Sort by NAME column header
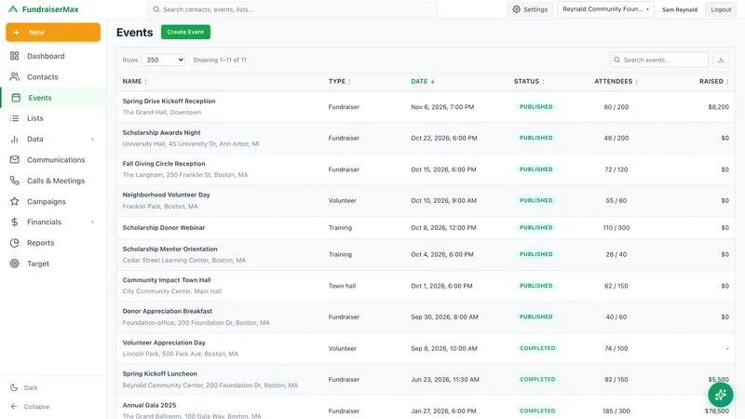745x419 pixels. click(135, 81)
